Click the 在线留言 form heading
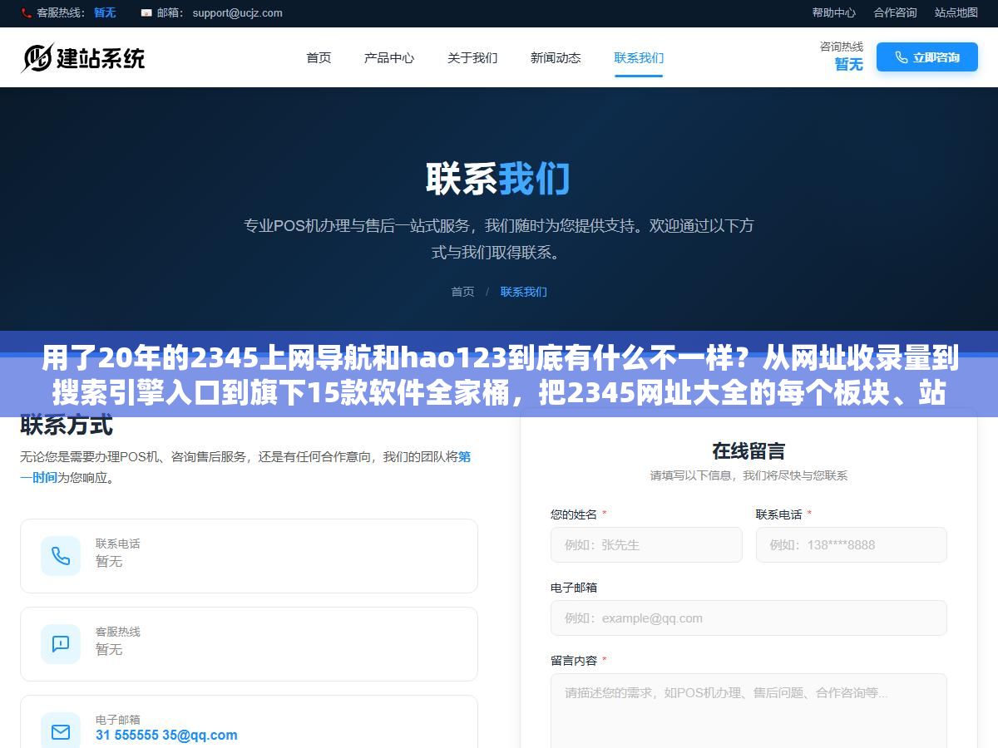The width and height of the screenshot is (998, 748). coord(748,451)
